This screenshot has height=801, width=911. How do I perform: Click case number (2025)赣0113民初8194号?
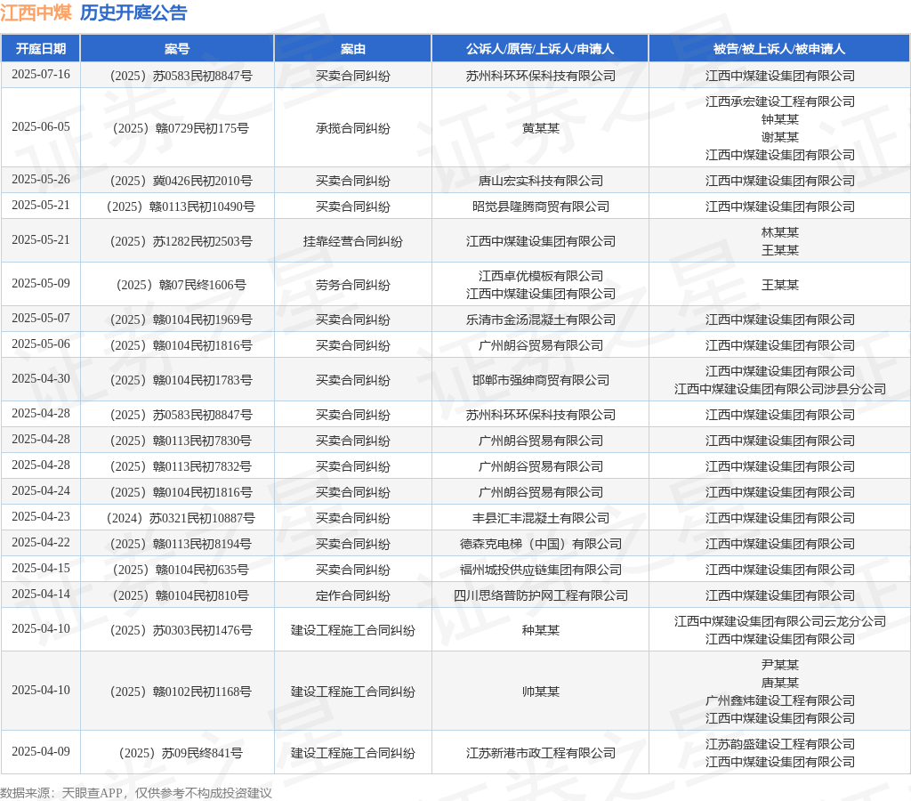coord(181,544)
